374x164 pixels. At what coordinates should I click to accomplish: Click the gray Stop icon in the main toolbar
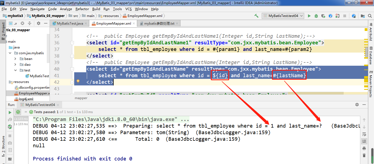(x=345, y=16)
